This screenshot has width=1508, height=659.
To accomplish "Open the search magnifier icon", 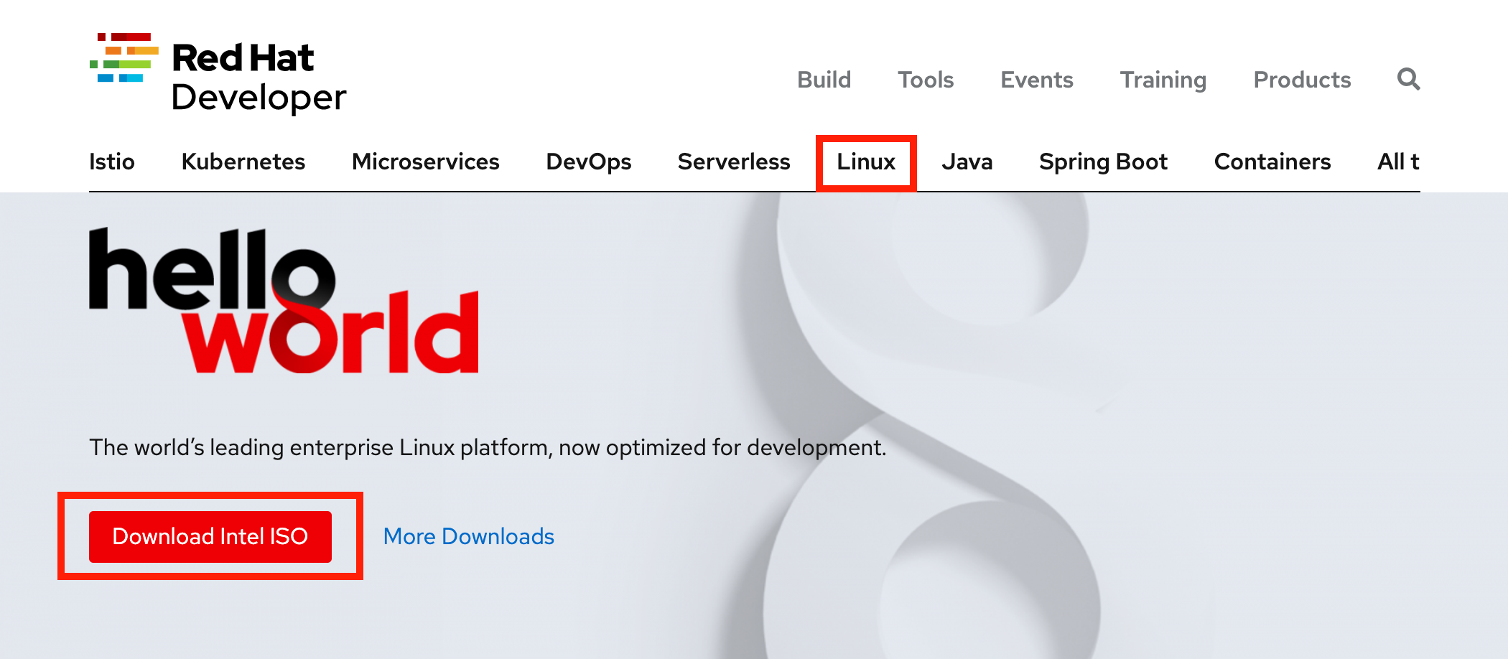I will point(1408,79).
